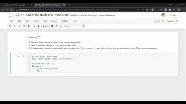This screenshot has height=104, width=186.
Task: Bookmark this page with star icon
Action: click(x=147, y=10)
